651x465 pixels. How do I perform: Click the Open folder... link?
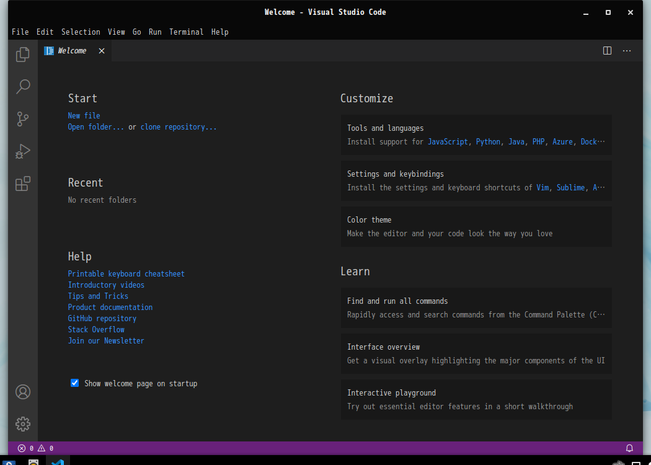click(x=96, y=126)
